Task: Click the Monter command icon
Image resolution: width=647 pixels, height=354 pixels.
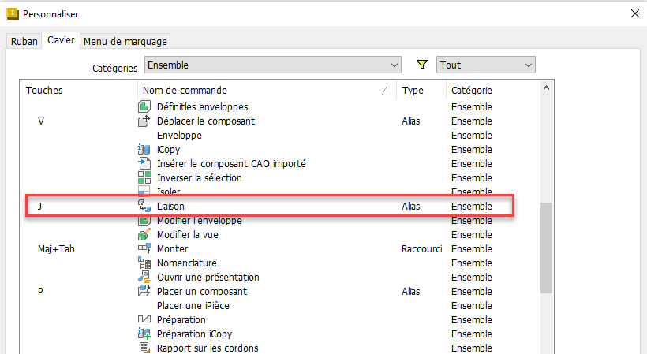Action: 144,249
